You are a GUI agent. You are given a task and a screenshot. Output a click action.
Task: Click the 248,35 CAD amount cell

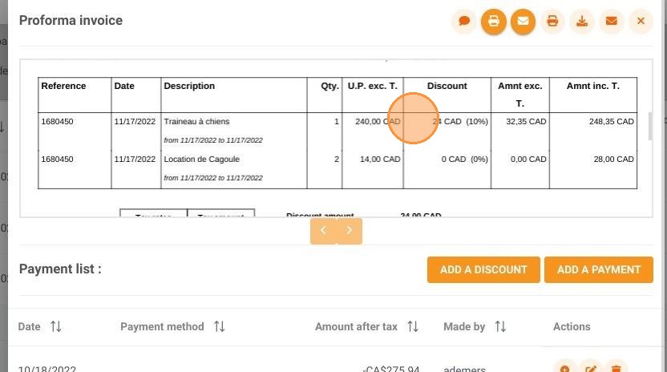611,121
